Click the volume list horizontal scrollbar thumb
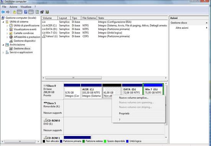 [x=74, y=78]
